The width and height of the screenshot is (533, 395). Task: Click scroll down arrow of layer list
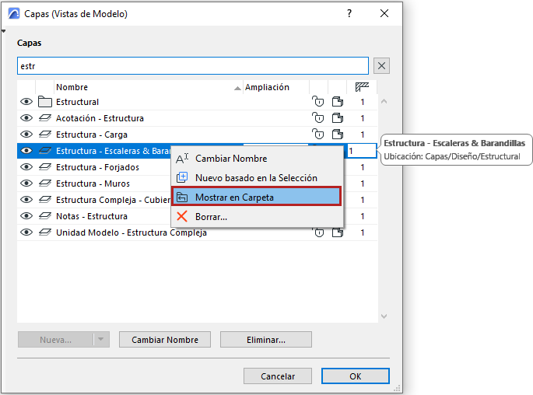384,316
